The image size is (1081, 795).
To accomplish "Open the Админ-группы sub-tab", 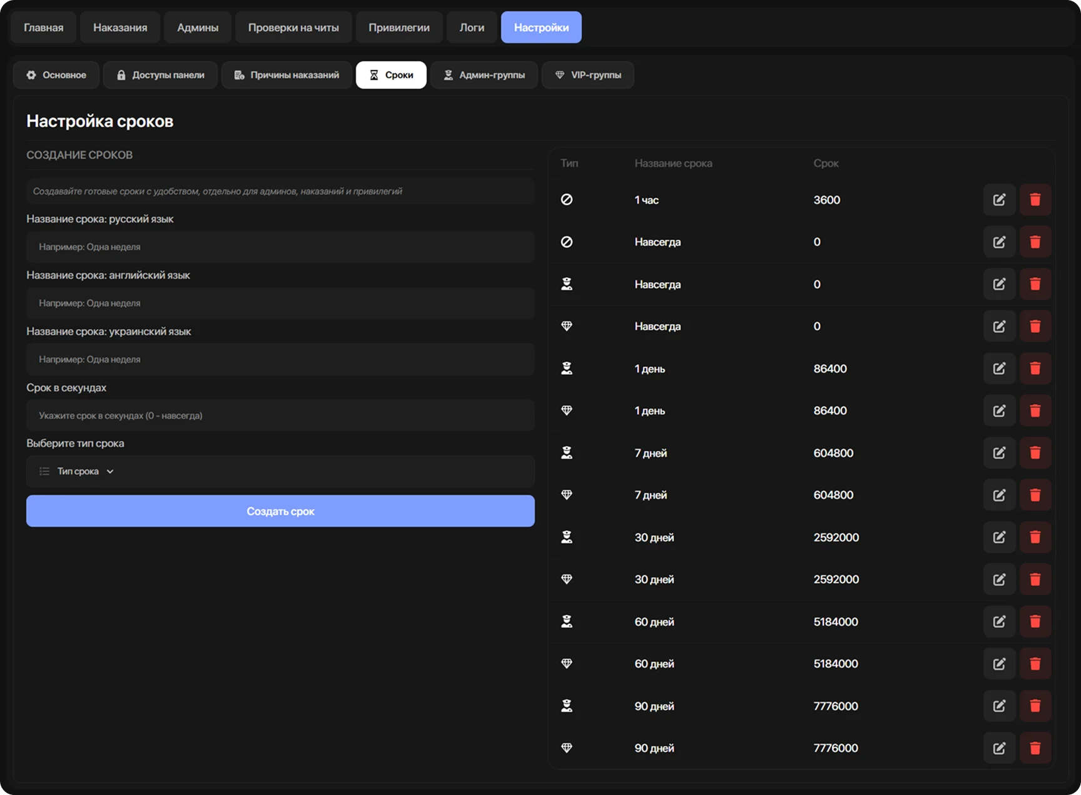I will [484, 75].
